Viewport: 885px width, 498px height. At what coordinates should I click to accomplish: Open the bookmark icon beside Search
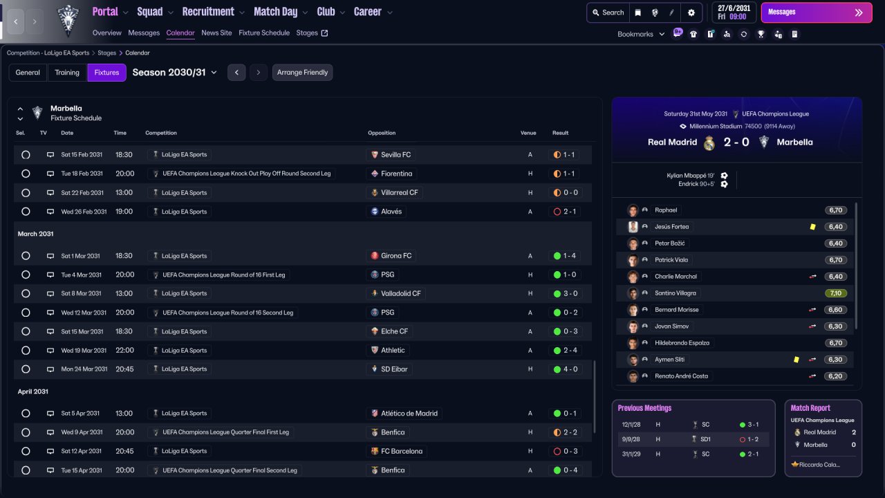pyautogui.click(x=637, y=12)
